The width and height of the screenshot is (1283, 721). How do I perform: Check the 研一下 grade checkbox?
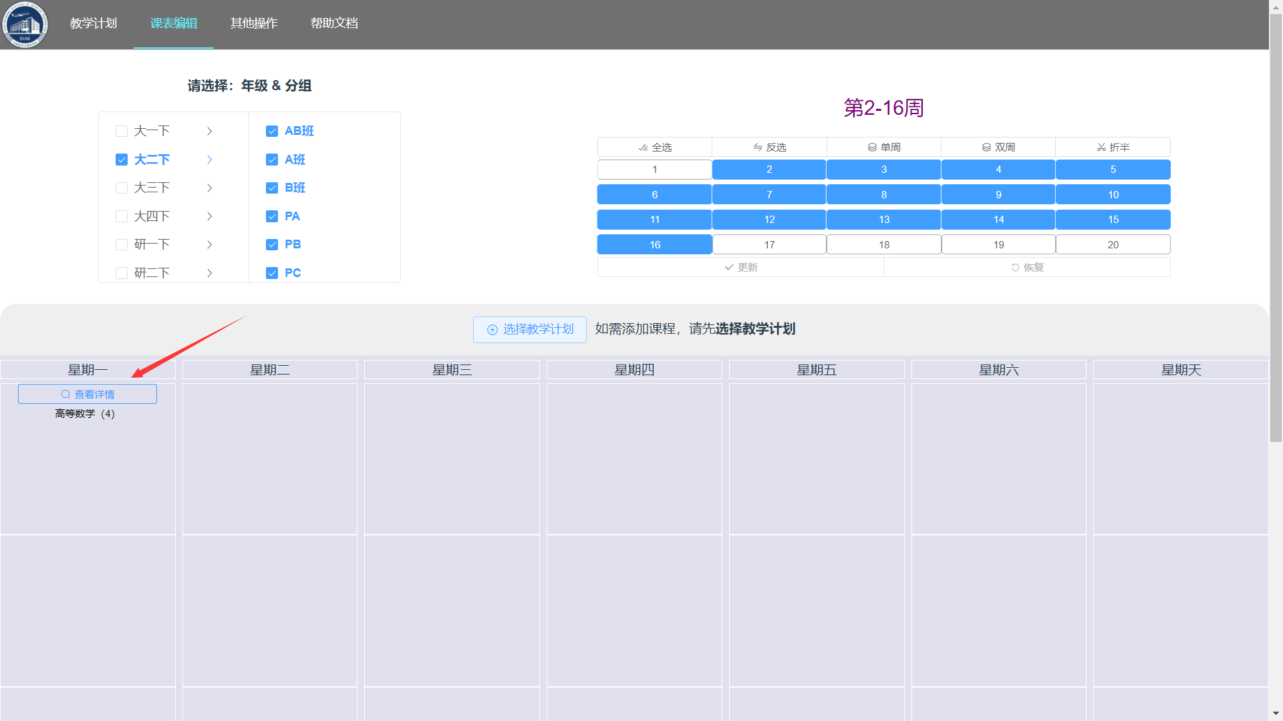click(122, 244)
